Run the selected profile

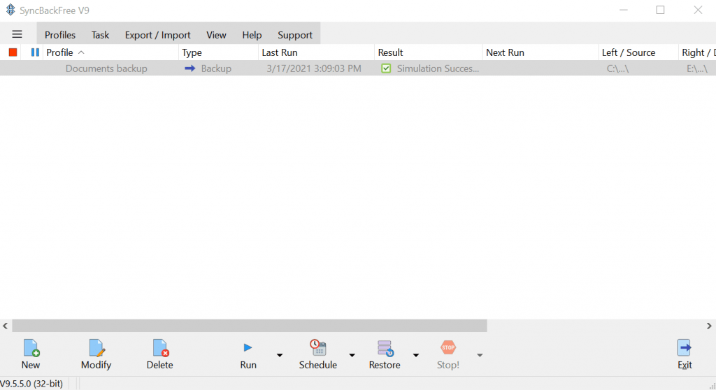click(248, 354)
